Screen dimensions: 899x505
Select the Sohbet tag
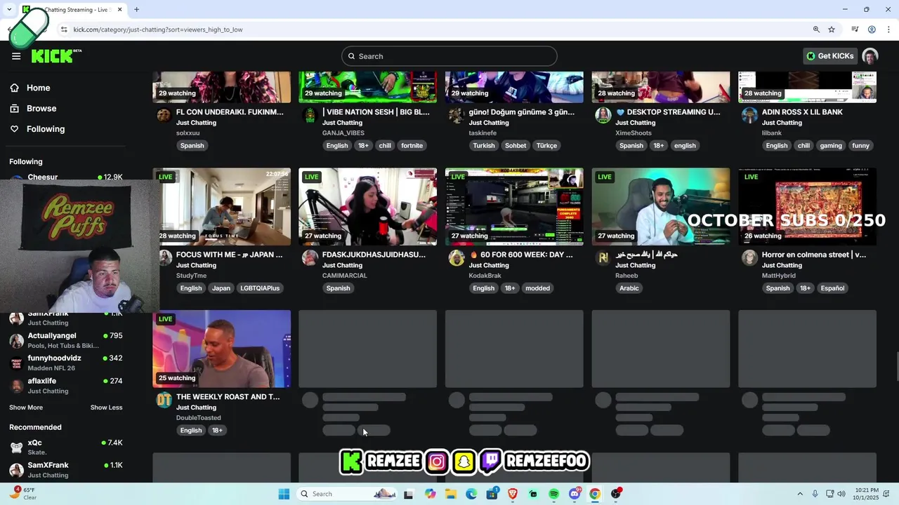click(x=516, y=146)
